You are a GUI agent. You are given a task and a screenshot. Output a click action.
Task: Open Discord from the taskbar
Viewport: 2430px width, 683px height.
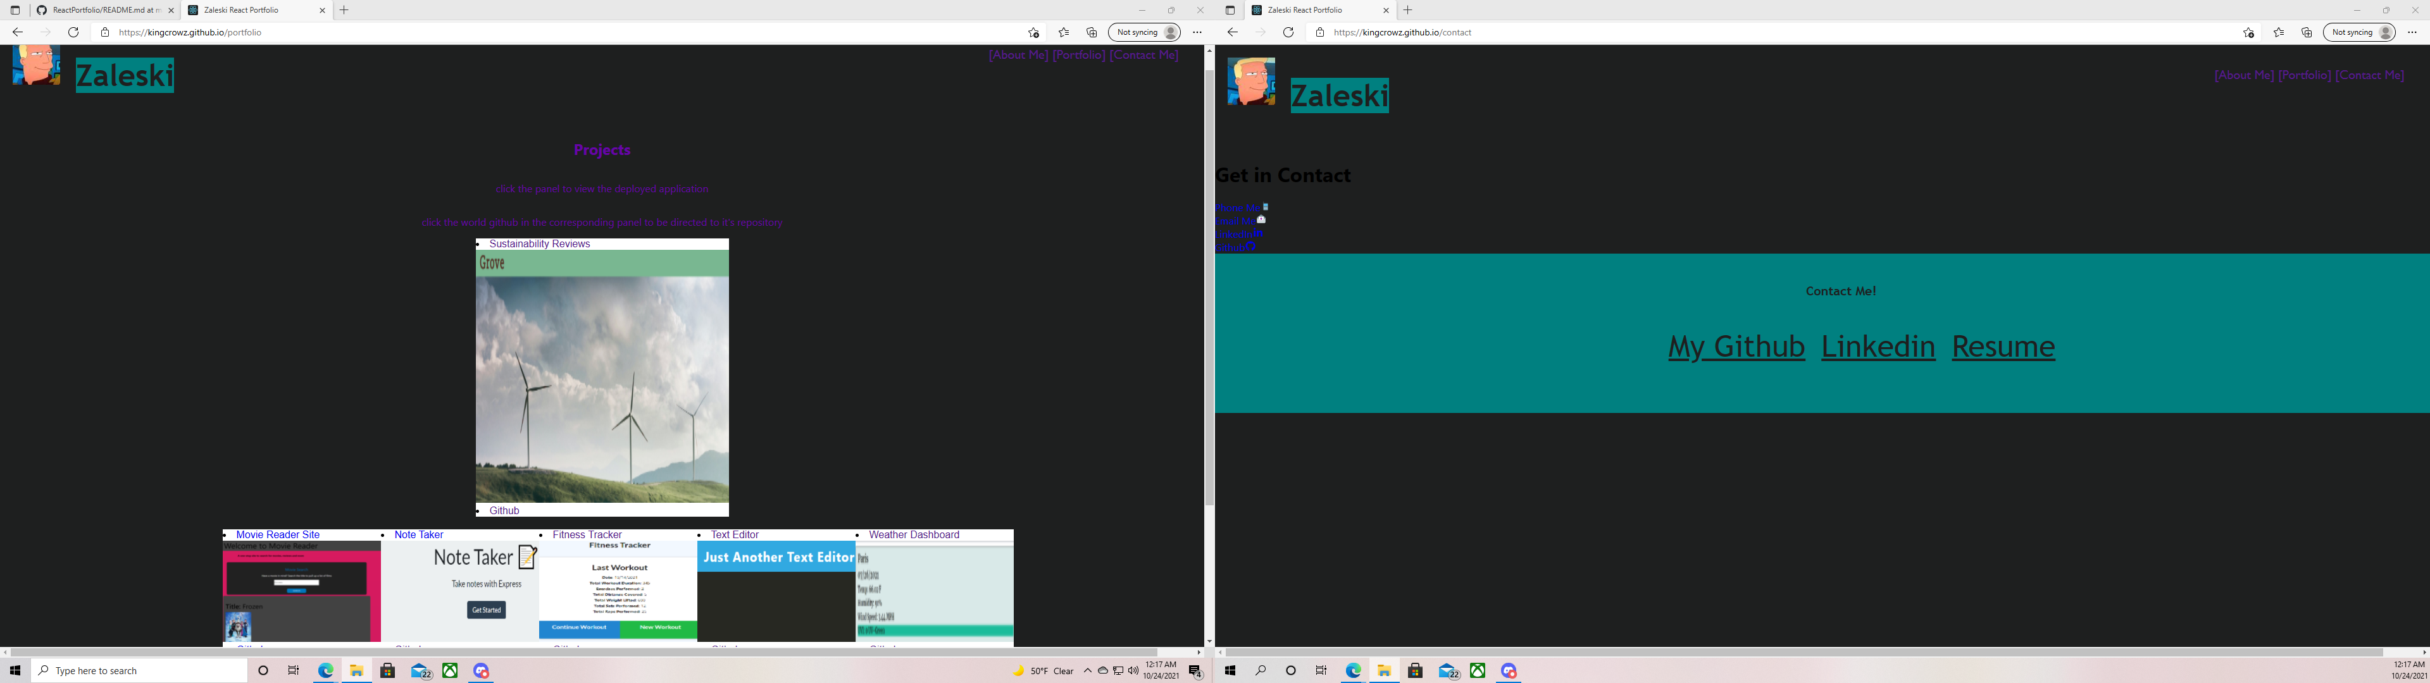point(481,671)
